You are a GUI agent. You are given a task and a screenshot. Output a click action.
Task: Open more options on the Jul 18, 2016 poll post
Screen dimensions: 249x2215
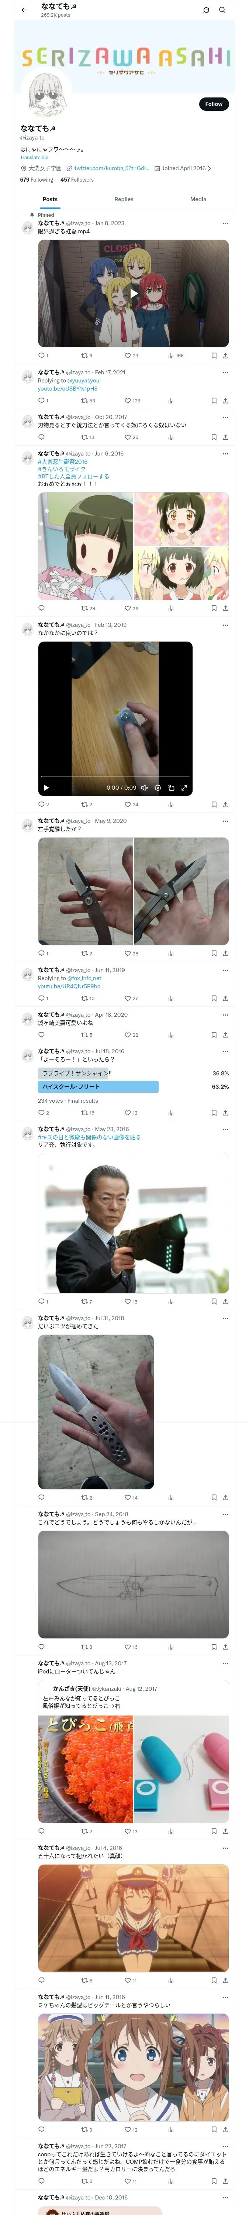pyautogui.click(x=226, y=1051)
